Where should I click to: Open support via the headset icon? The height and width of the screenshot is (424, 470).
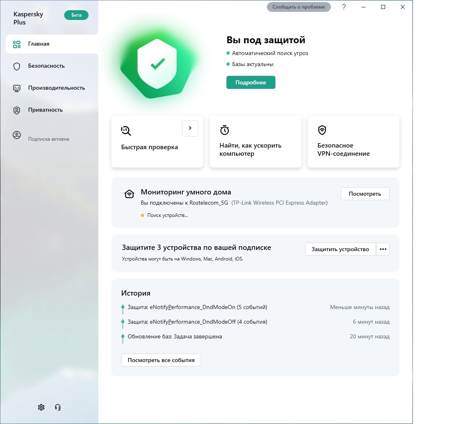[58, 407]
